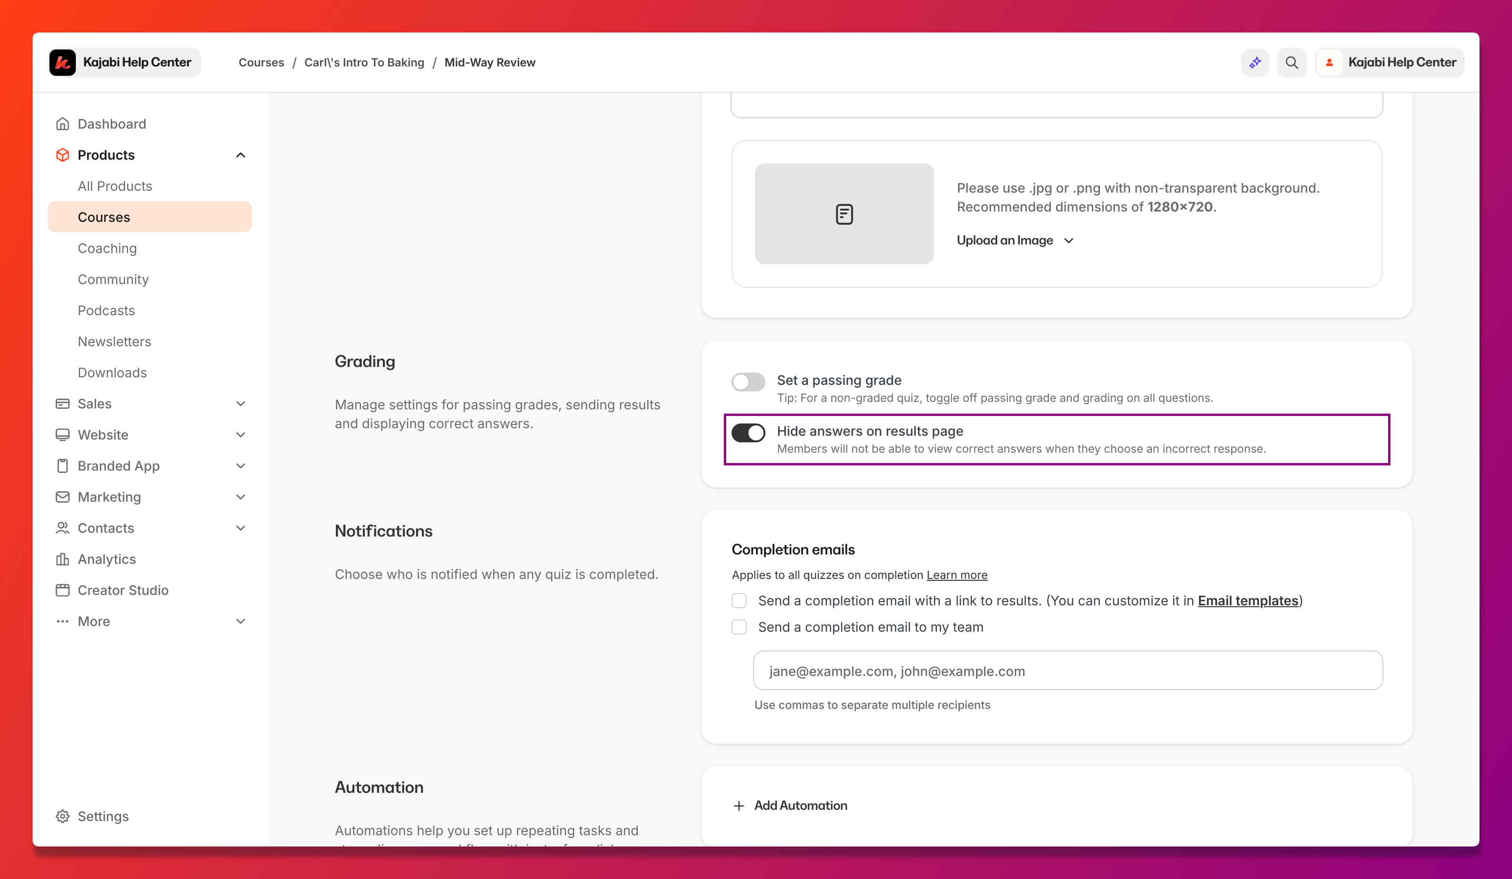
Task: Click the Marketing envelope icon
Action: (62, 497)
